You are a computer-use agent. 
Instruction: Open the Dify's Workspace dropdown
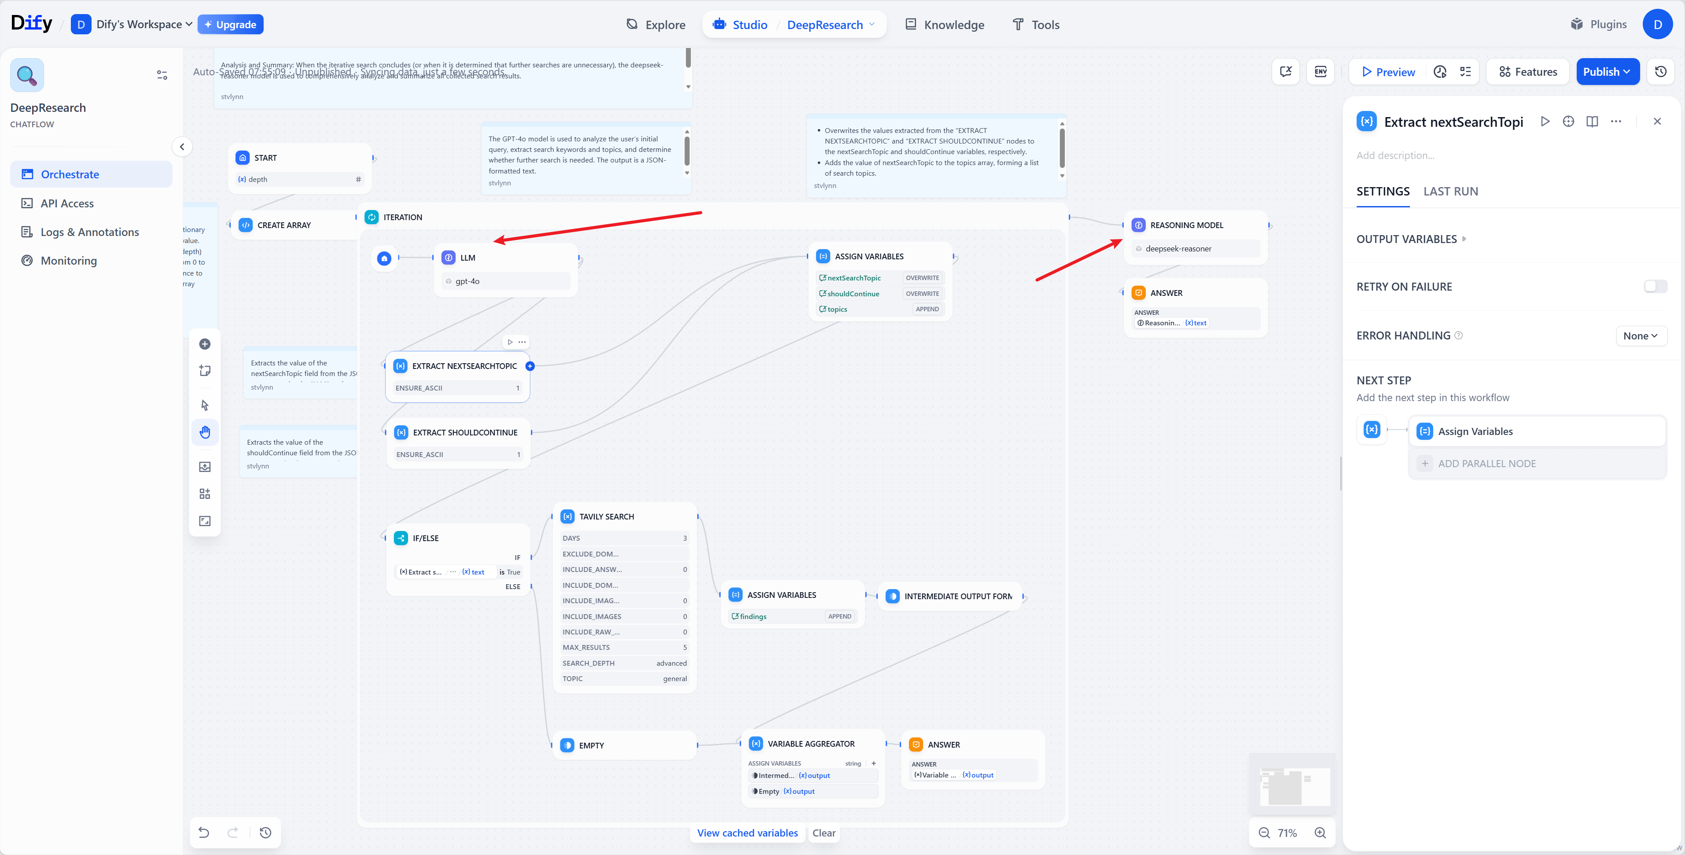(x=131, y=24)
